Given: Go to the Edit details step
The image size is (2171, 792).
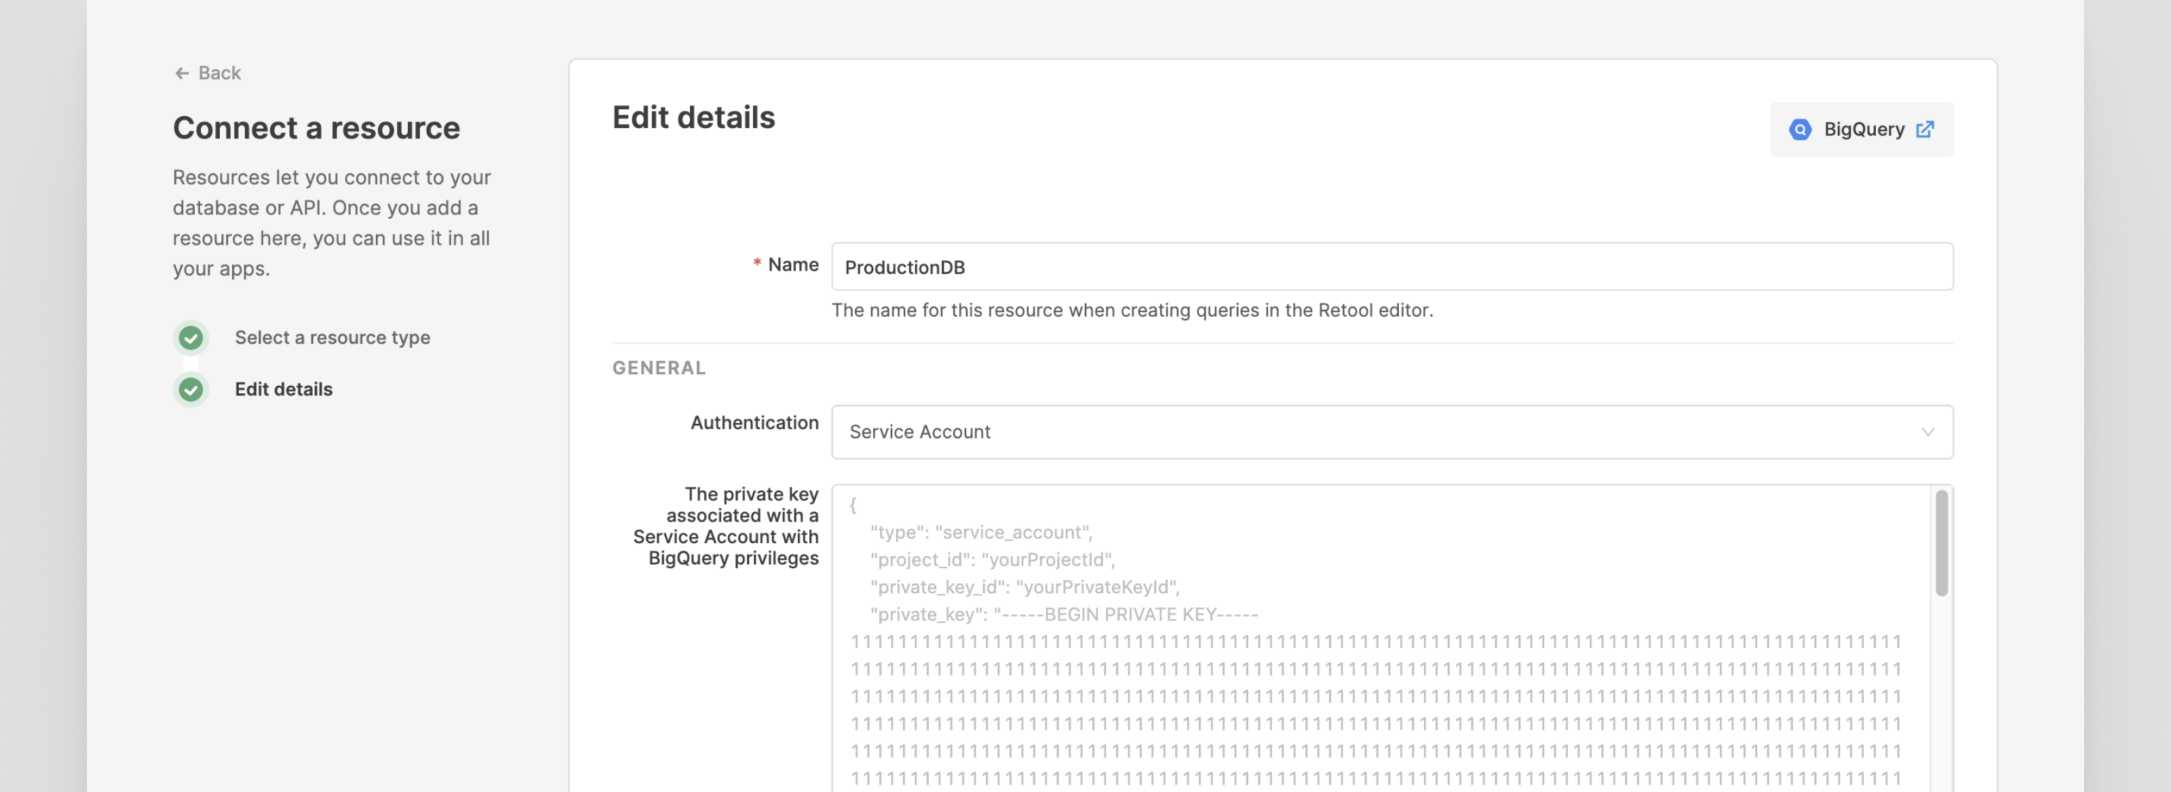Looking at the screenshot, I should (283, 389).
